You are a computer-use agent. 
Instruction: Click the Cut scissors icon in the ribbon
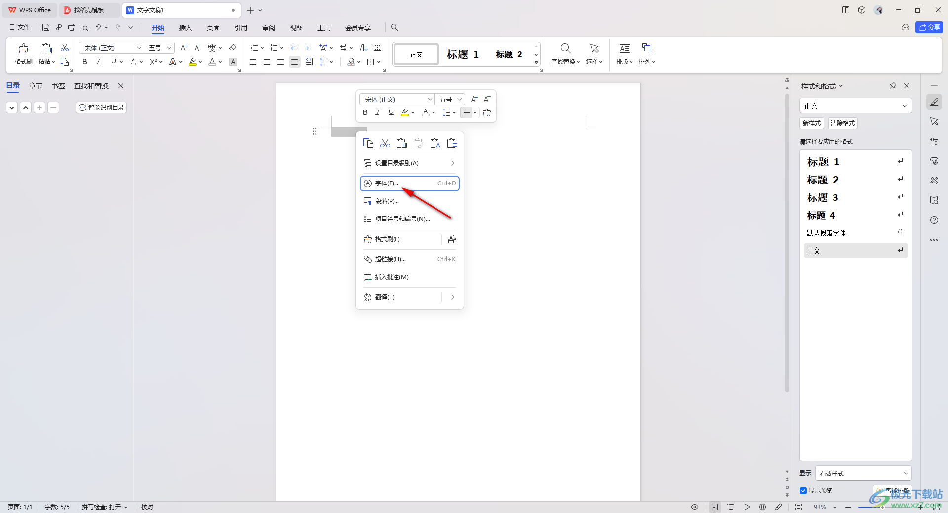(65, 48)
